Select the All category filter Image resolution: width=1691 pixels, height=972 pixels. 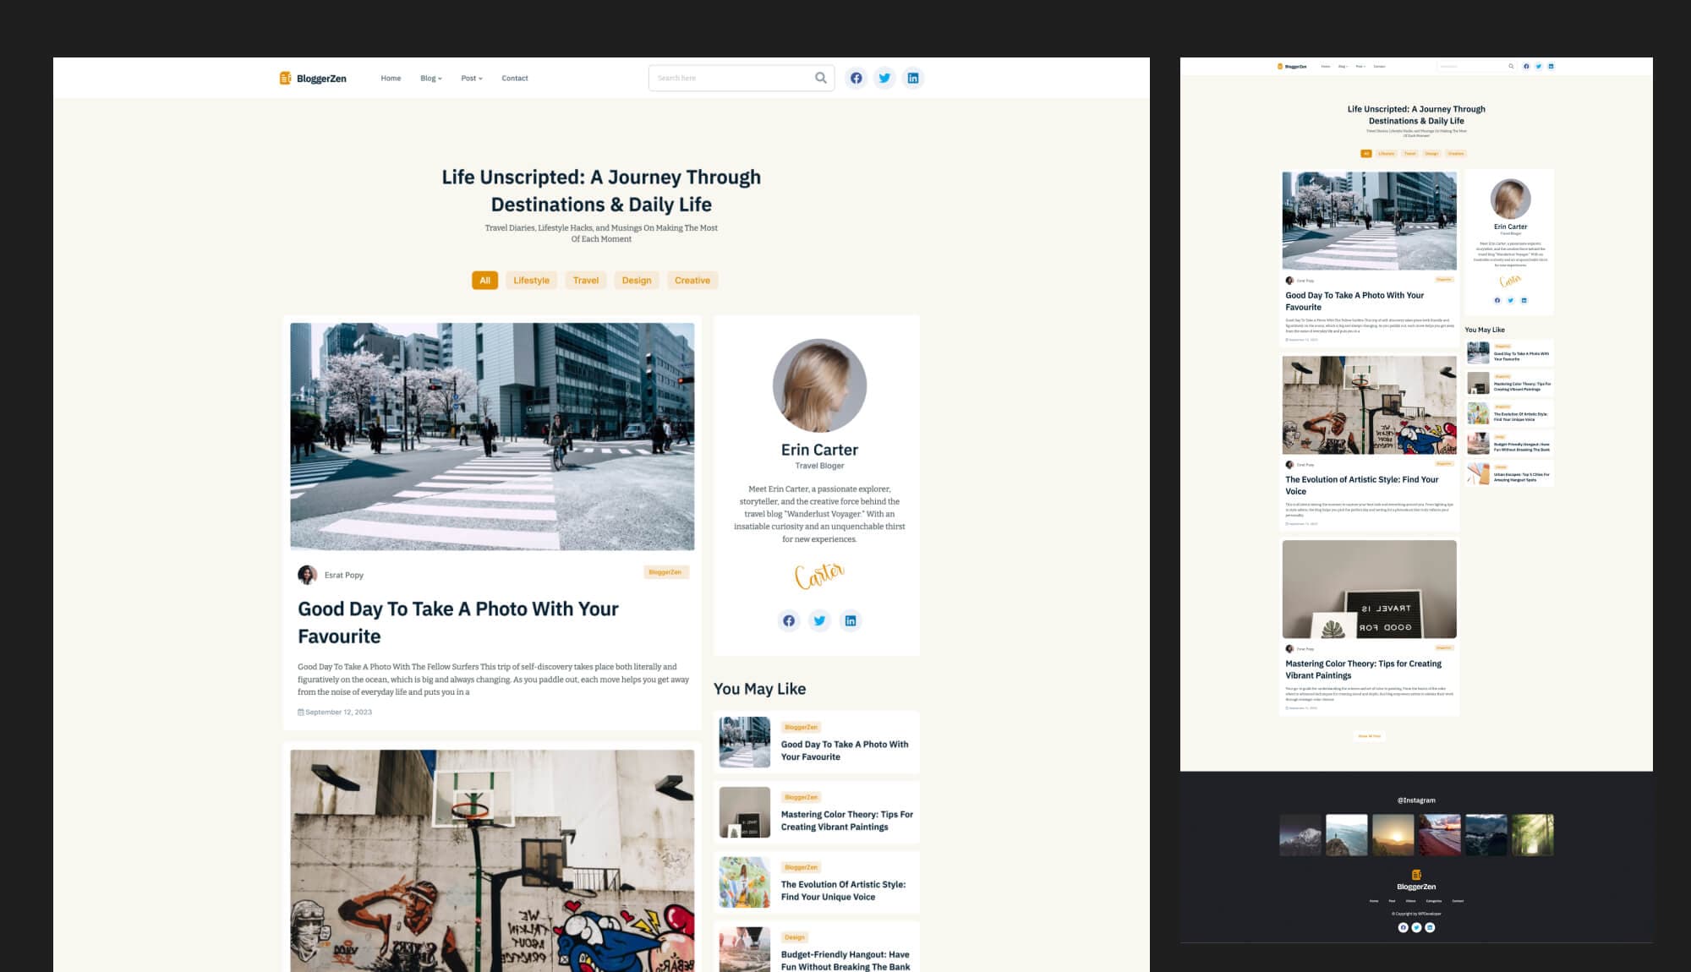[x=484, y=280]
